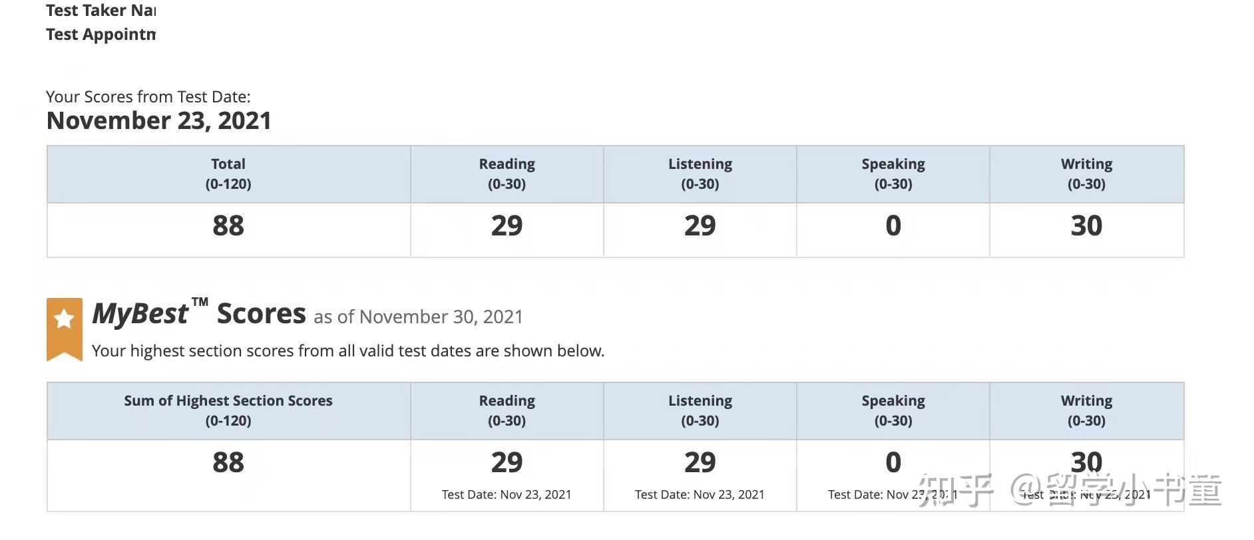Select Listening score 29 in the first table

(700, 226)
